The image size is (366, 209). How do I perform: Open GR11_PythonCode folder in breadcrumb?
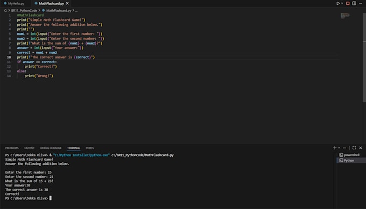24,11
